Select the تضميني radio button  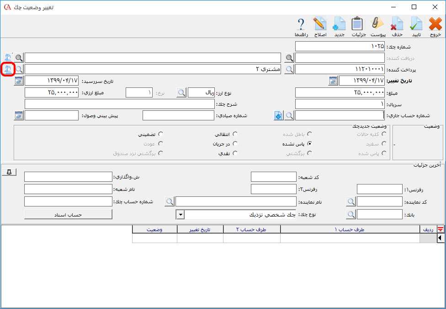click(x=160, y=134)
